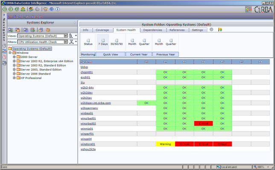Click the red Critical cell for wincrbad02
This screenshot has width=275, height=170.
203,124
